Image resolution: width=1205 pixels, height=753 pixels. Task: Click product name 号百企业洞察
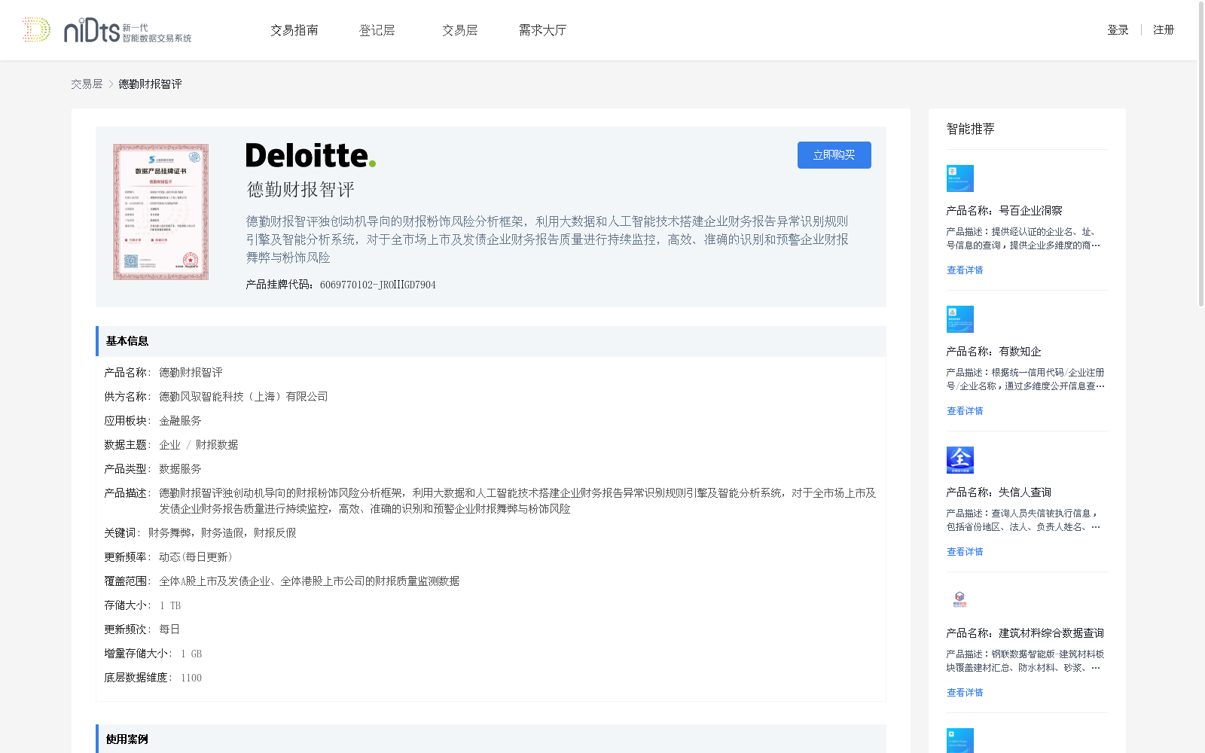[1030, 211]
